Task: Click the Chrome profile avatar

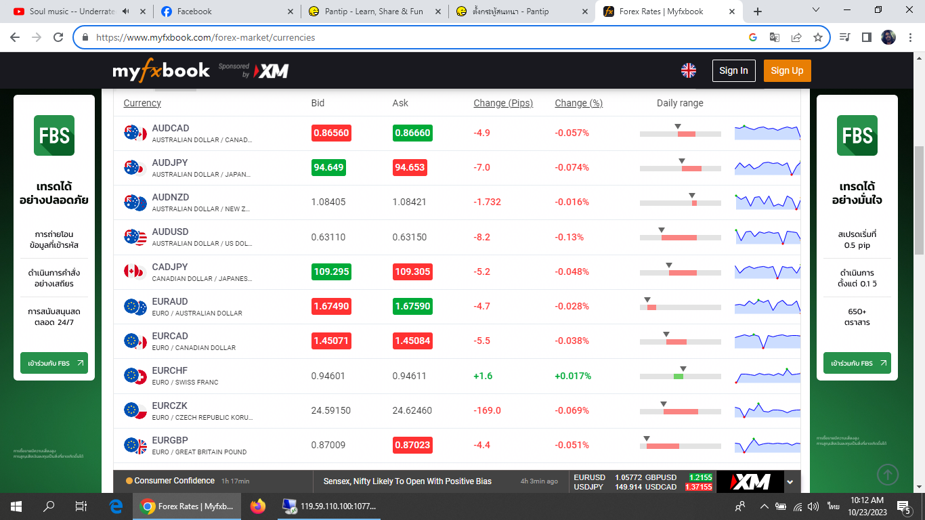Action: (888, 37)
